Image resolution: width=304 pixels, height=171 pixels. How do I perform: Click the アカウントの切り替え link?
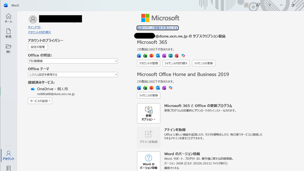click(x=39, y=32)
